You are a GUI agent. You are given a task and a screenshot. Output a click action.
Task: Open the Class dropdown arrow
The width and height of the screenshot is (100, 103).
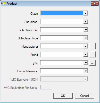pyautogui.click(x=86, y=13)
